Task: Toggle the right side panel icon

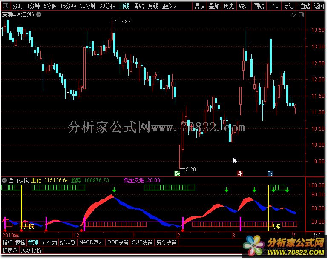Action: pos(301,14)
